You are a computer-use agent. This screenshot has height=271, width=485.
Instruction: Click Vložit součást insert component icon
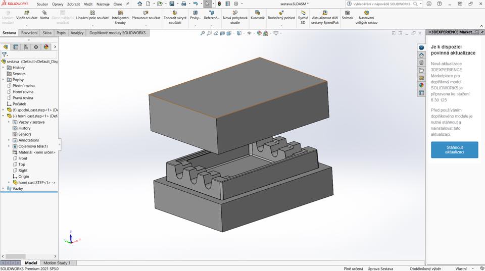26,13
